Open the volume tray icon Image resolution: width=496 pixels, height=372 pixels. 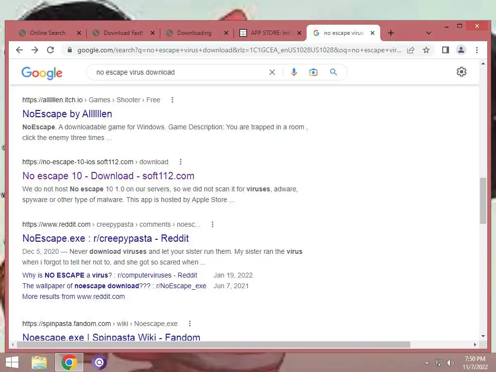point(450,363)
